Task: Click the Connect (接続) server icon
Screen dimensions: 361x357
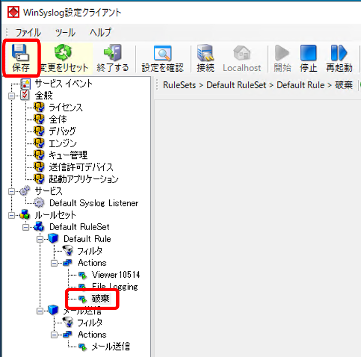Action: (205, 53)
